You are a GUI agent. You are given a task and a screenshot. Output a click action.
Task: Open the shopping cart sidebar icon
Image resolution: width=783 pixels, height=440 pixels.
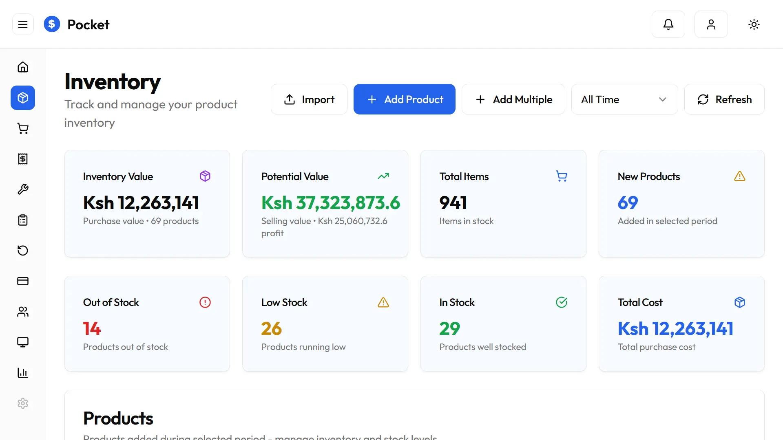click(23, 128)
